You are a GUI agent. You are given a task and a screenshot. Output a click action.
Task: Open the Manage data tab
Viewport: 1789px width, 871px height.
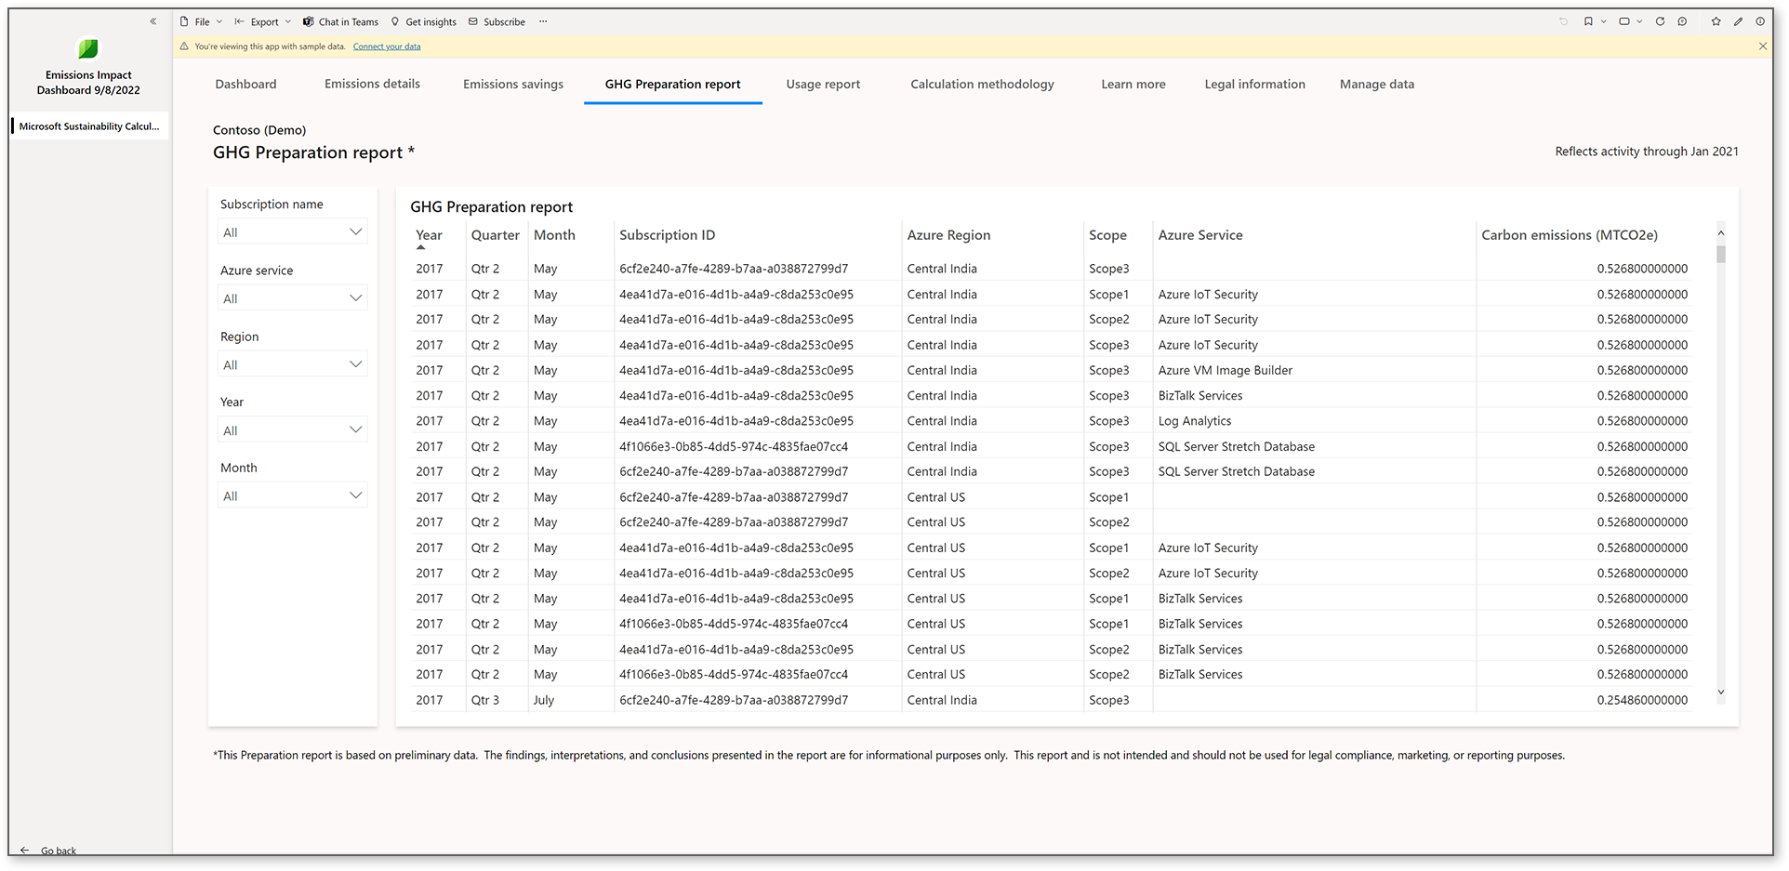pos(1376,84)
